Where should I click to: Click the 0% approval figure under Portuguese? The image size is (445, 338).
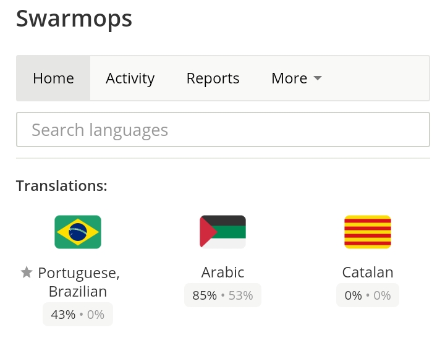[96, 315]
